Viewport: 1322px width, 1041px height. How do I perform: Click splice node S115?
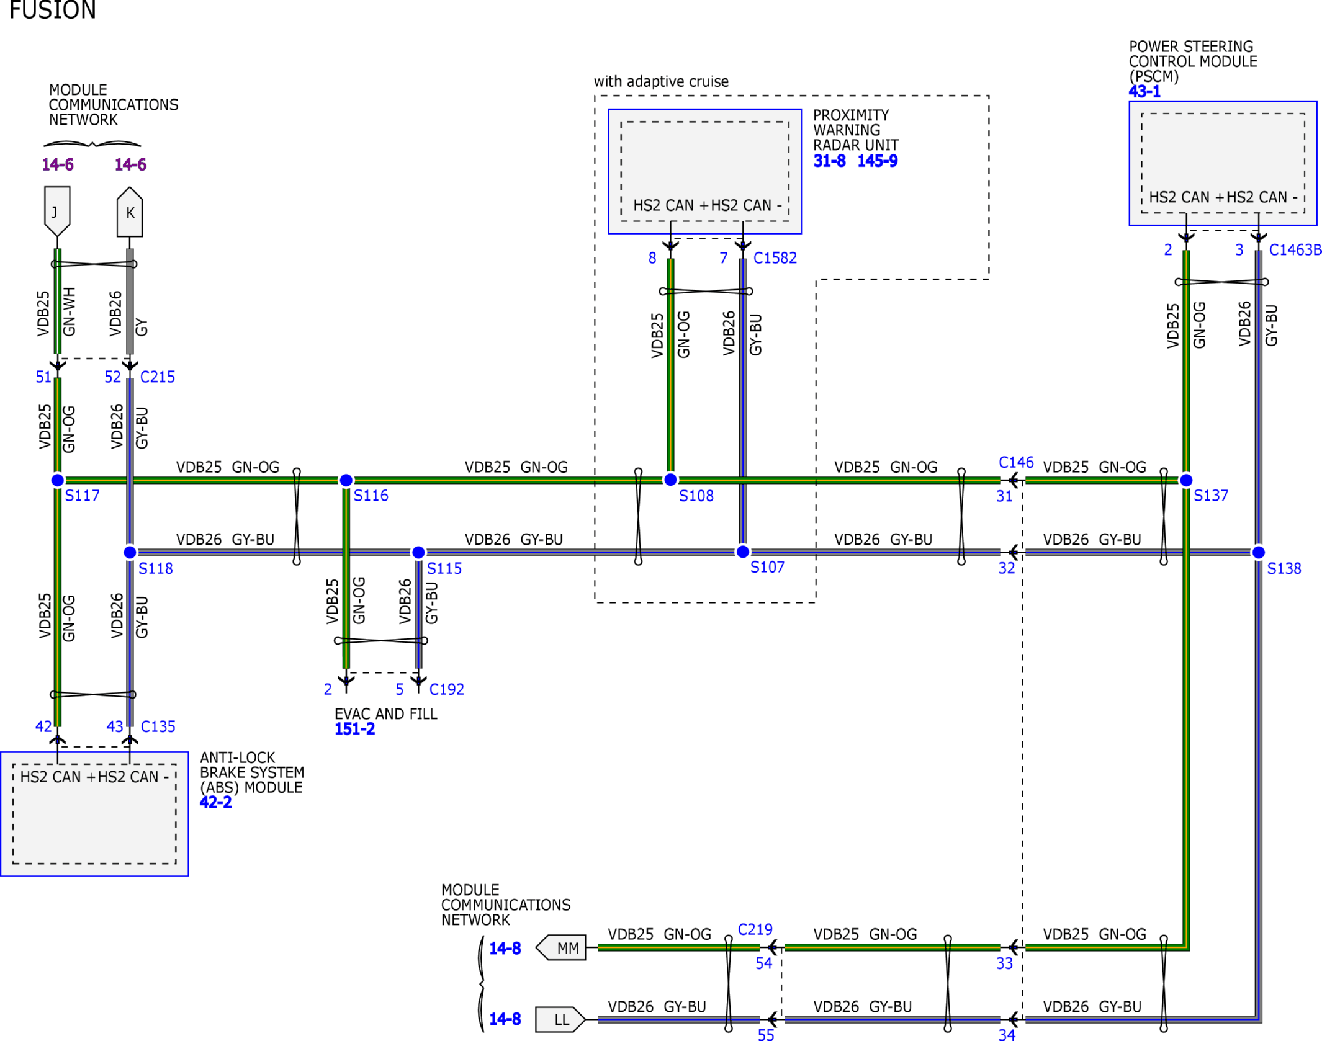tap(418, 552)
